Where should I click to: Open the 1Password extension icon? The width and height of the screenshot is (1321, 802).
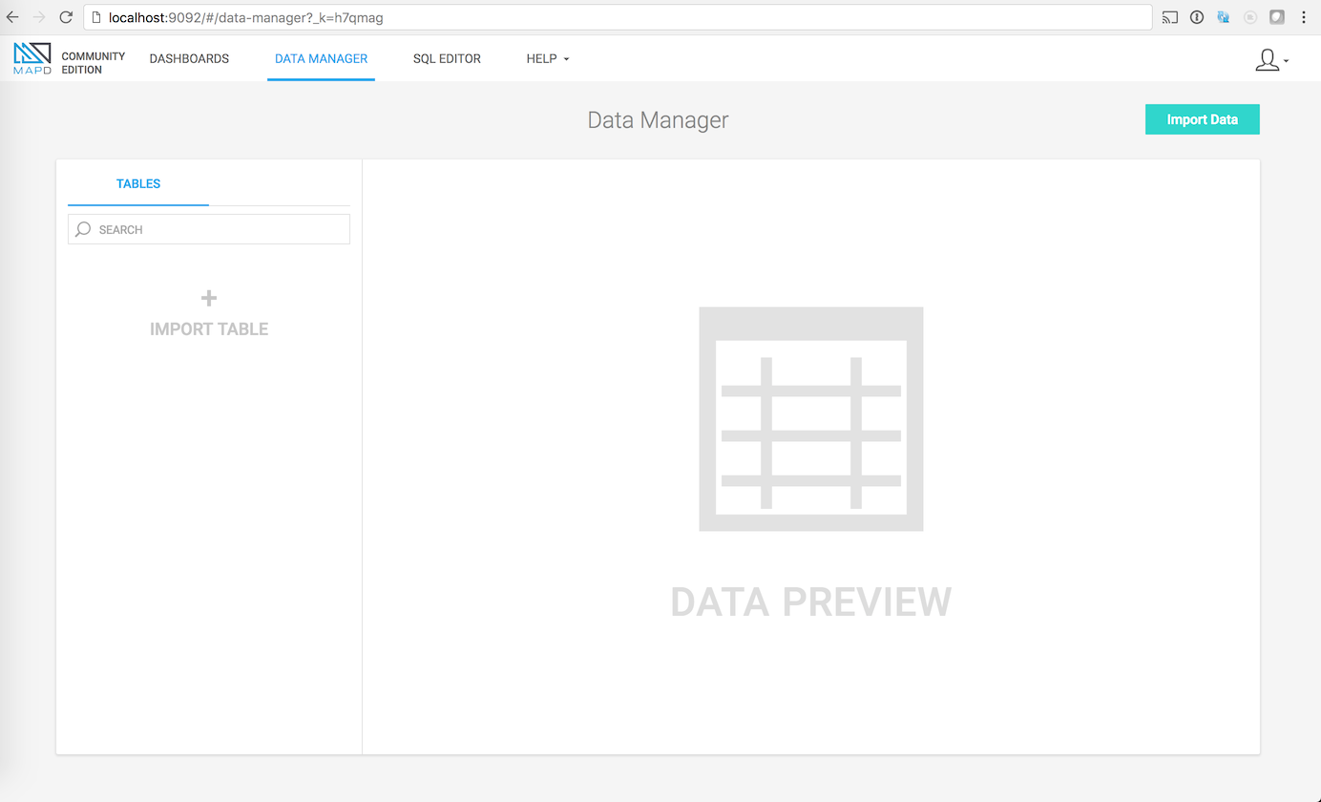point(1197,17)
